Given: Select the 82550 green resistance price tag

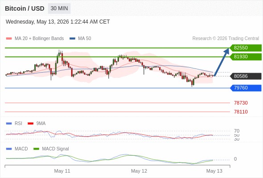Looking at the screenshot, I should 246,48.
